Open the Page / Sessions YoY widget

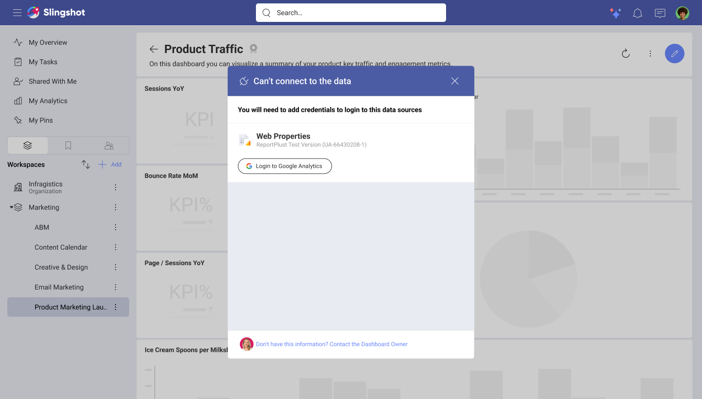click(182, 295)
